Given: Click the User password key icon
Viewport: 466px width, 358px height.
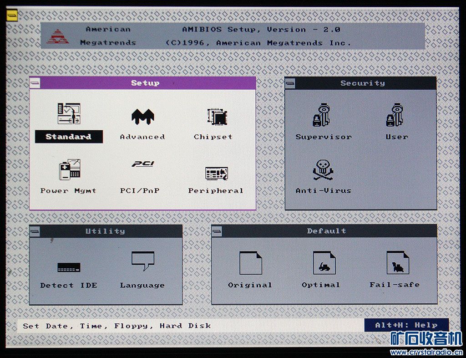Looking at the screenshot, I should (395, 115).
